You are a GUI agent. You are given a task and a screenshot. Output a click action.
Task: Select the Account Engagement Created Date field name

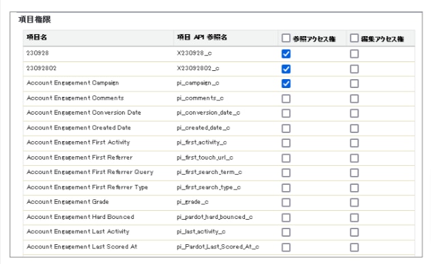coord(78,128)
